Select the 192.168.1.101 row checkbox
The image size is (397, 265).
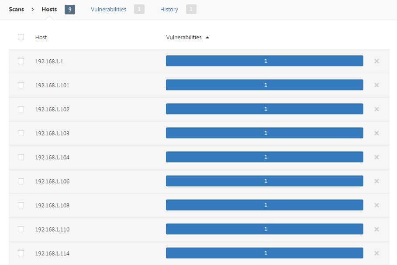(x=21, y=85)
